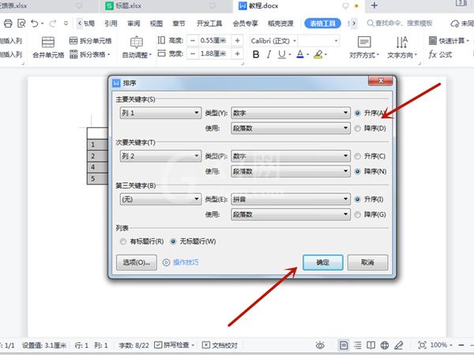Split cells with 拆分单元格
Viewport: 474px width, 355px height.
(90, 41)
